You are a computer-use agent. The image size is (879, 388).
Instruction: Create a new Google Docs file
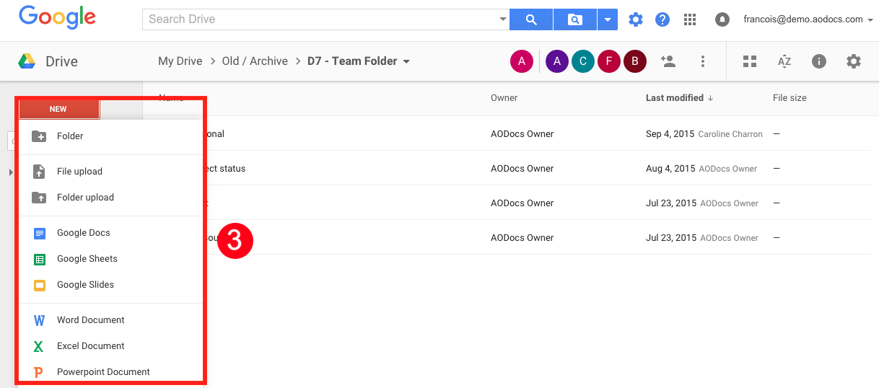coord(110,233)
